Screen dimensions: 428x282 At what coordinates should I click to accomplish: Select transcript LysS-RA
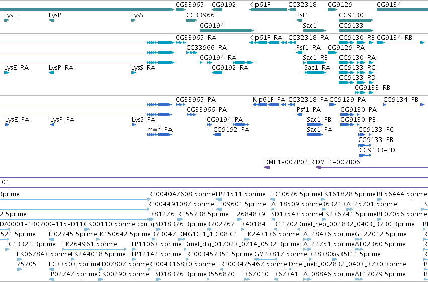pyautogui.click(x=143, y=68)
